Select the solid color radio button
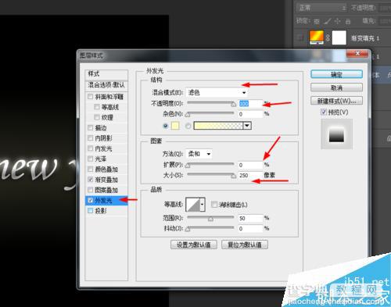The image size is (391, 307). coord(165,126)
